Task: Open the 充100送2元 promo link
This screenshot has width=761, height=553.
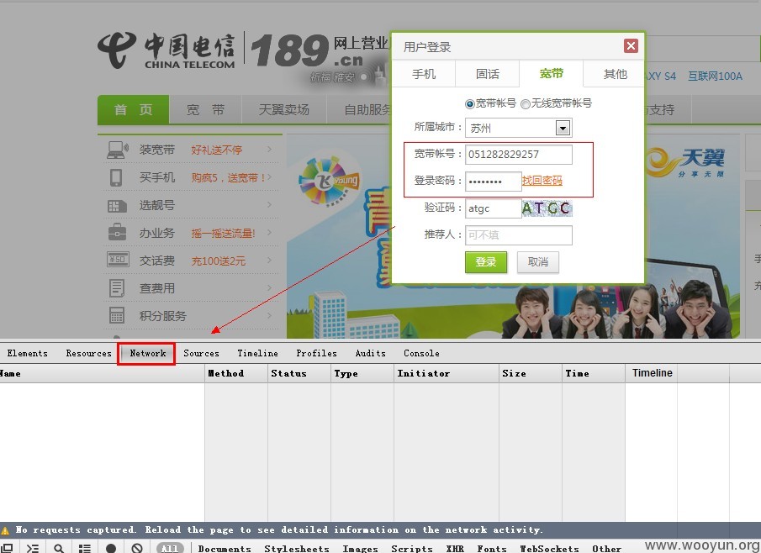Action: (x=218, y=261)
